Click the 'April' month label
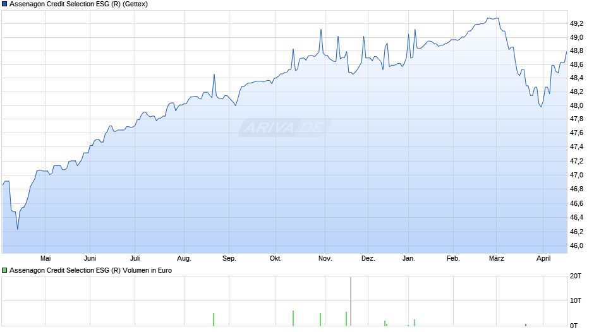This screenshot has width=594, height=332. [x=543, y=258]
